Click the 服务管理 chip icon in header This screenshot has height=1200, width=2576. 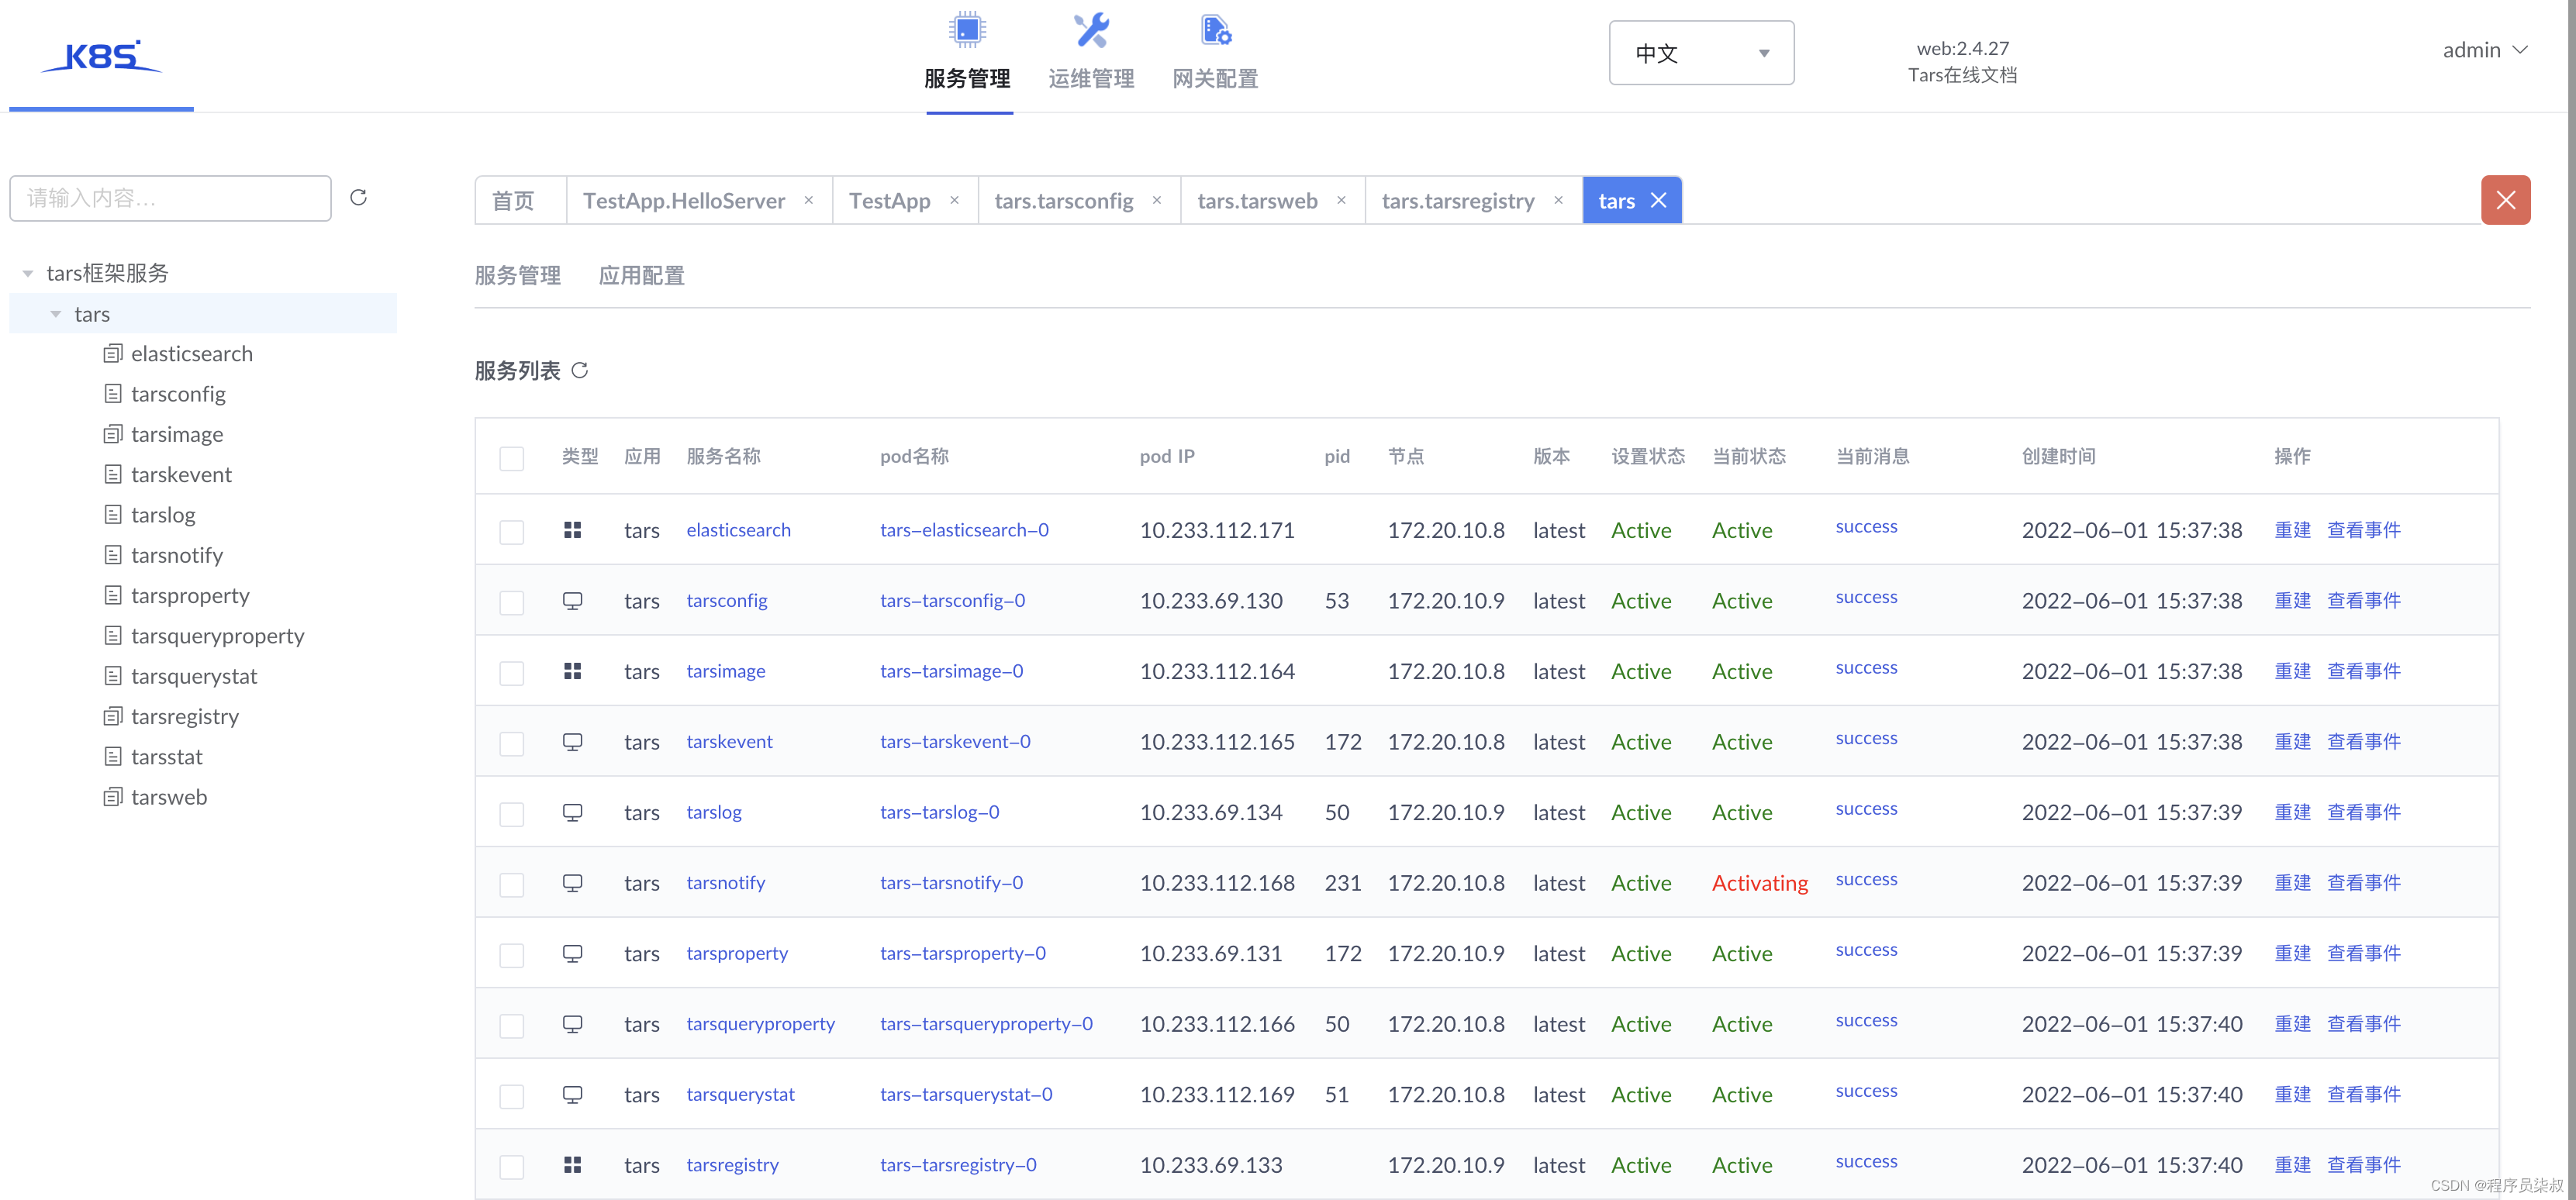967,31
